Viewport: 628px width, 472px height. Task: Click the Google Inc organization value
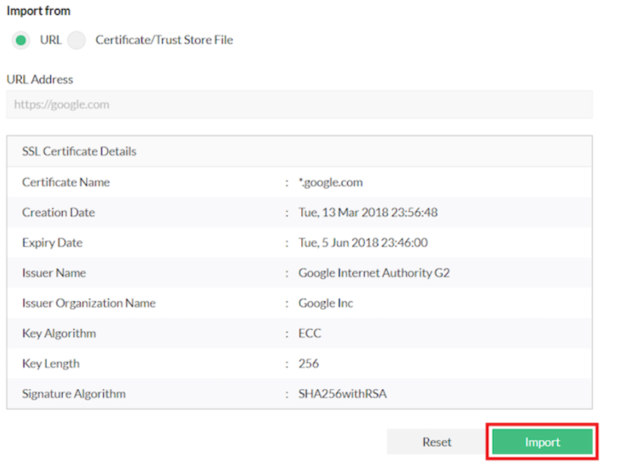point(325,303)
